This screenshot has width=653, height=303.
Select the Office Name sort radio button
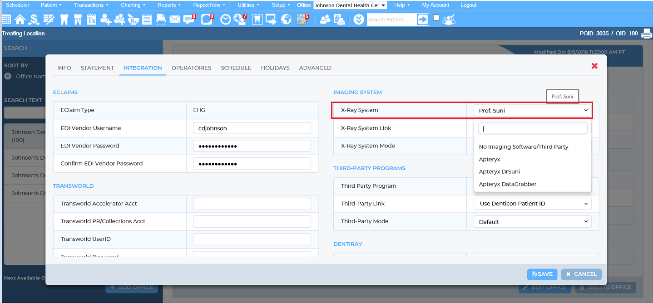8,76
